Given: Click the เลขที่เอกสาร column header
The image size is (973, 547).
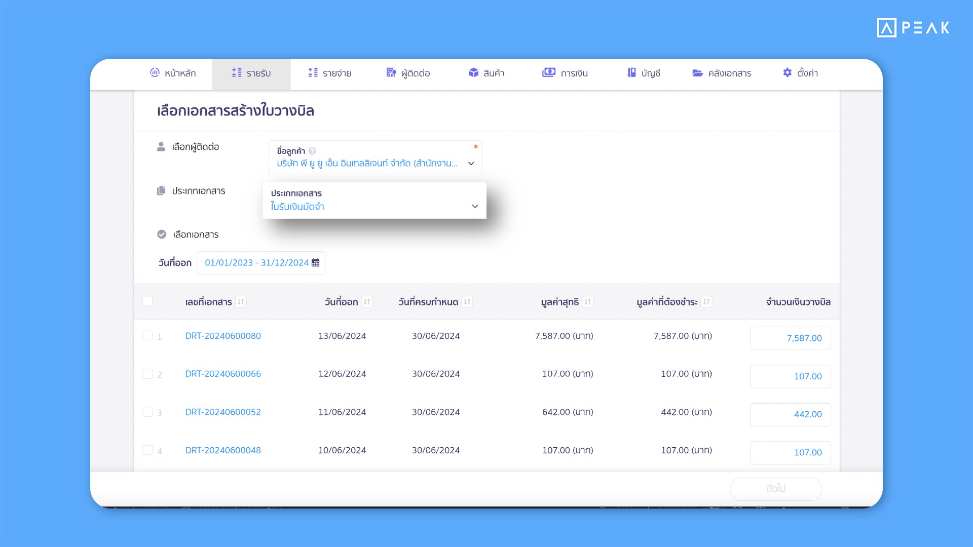Looking at the screenshot, I should click(x=208, y=302).
